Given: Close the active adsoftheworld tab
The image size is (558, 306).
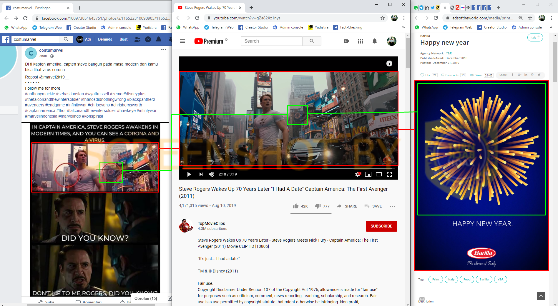Looking at the screenshot, I should [445, 8].
